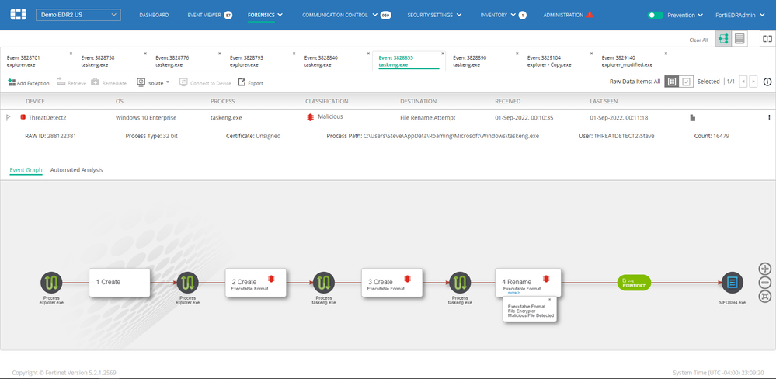Switch to flow graph view icon
Viewport: 776px width, 379px height.
pyautogui.click(x=723, y=39)
